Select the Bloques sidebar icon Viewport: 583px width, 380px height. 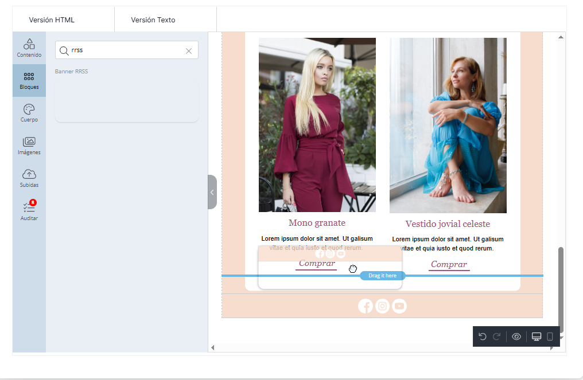click(29, 81)
